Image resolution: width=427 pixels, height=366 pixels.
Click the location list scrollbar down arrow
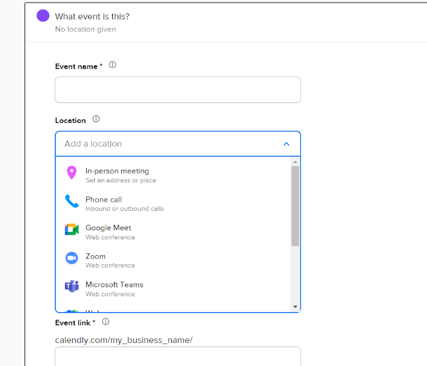tap(295, 307)
